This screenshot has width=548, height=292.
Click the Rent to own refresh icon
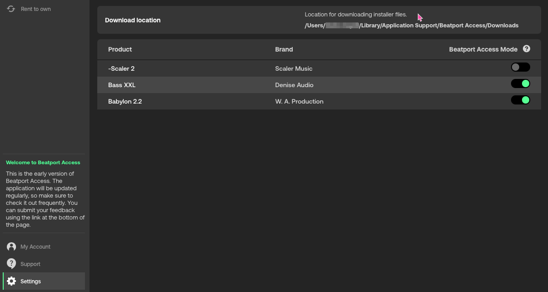click(11, 9)
